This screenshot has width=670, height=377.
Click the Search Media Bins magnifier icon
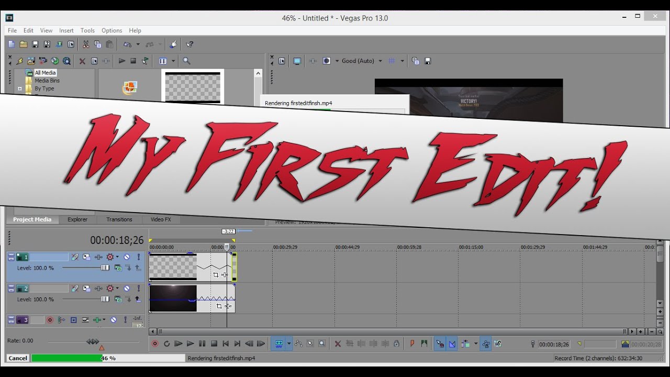point(186,61)
